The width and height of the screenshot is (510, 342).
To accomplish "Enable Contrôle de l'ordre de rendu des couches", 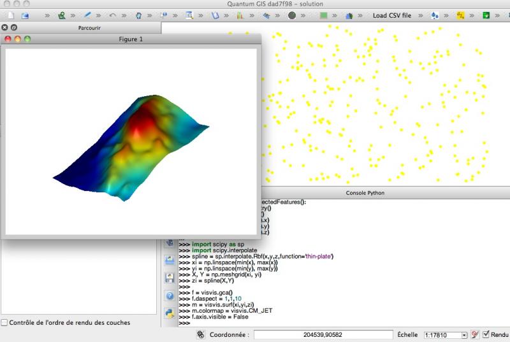I will tap(5, 322).
